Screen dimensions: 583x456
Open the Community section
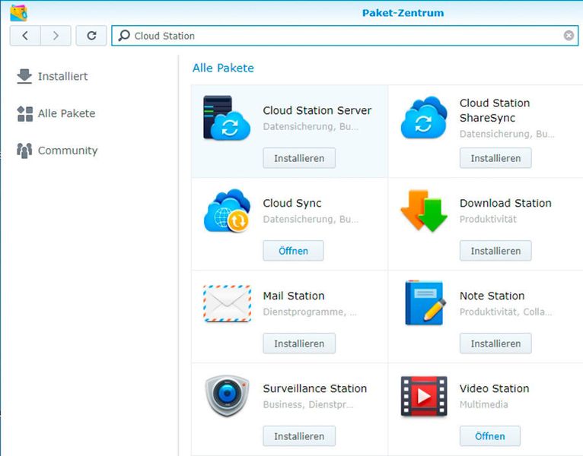pos(57,150)
